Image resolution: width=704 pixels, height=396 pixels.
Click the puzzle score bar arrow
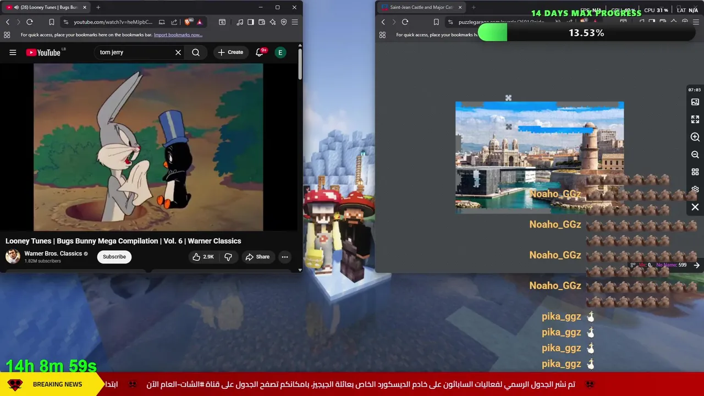click(697, 265)
